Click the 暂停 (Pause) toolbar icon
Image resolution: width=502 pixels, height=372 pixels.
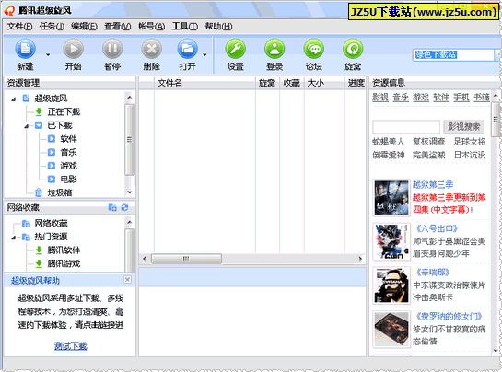click(112, 49)
